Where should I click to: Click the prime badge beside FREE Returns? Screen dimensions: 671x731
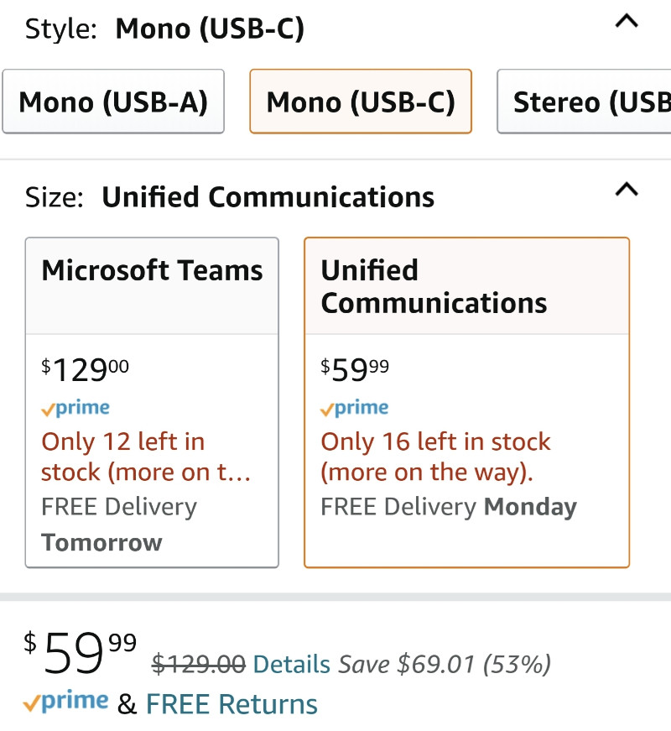65,701
